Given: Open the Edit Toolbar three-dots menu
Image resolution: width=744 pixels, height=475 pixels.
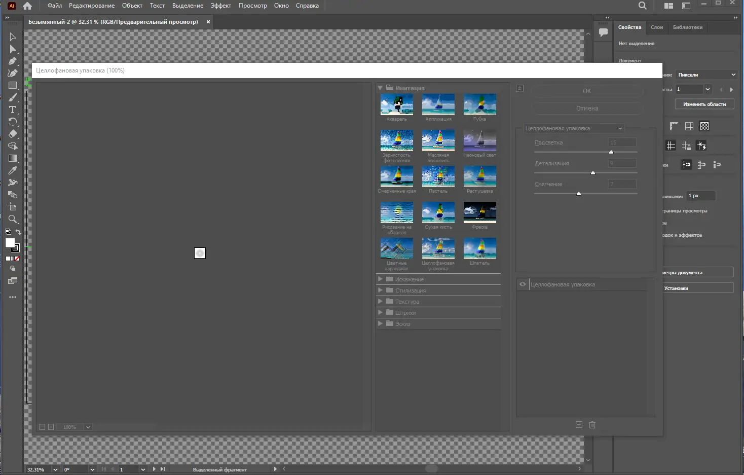Looking at the screenshot, I should coord(13,297).
